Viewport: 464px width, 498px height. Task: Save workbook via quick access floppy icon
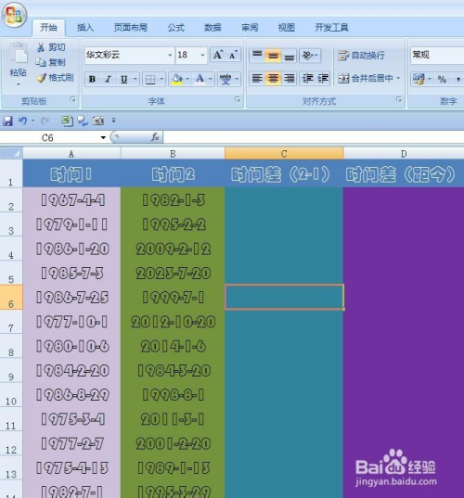[7, 121]
